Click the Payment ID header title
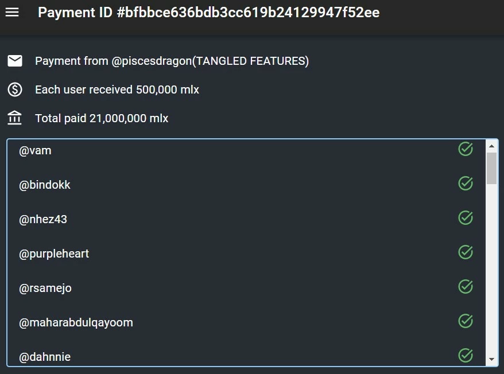This screenshot has width=504, height=374. coord(208,13)
